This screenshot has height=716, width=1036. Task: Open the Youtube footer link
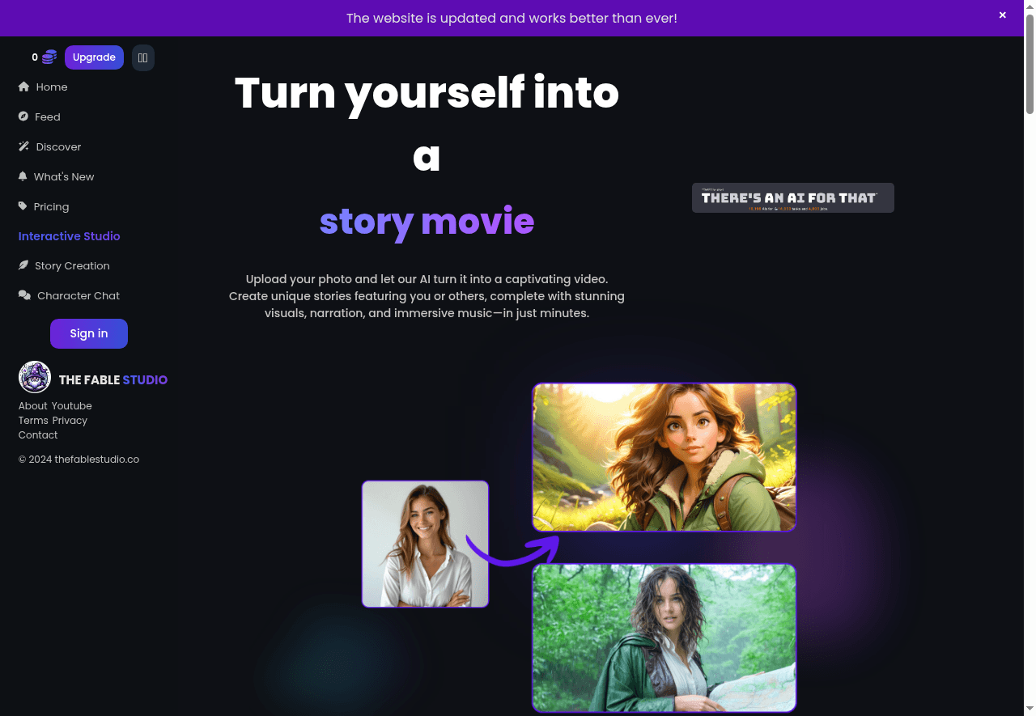pyautogui.click(x=72, y=405)
